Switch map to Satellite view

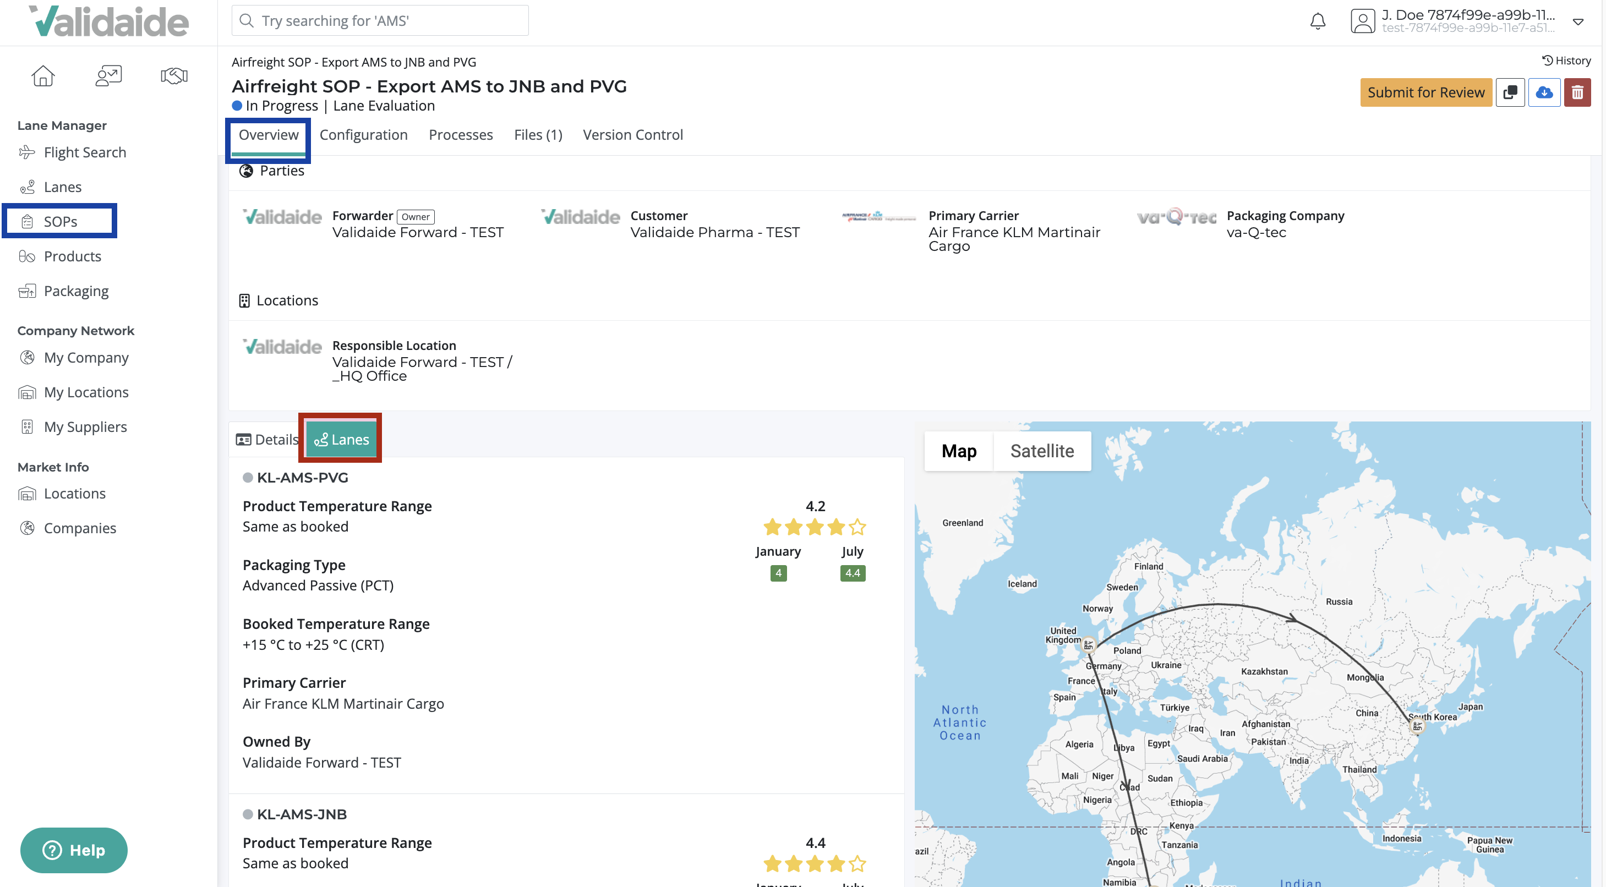point(1042,451)
